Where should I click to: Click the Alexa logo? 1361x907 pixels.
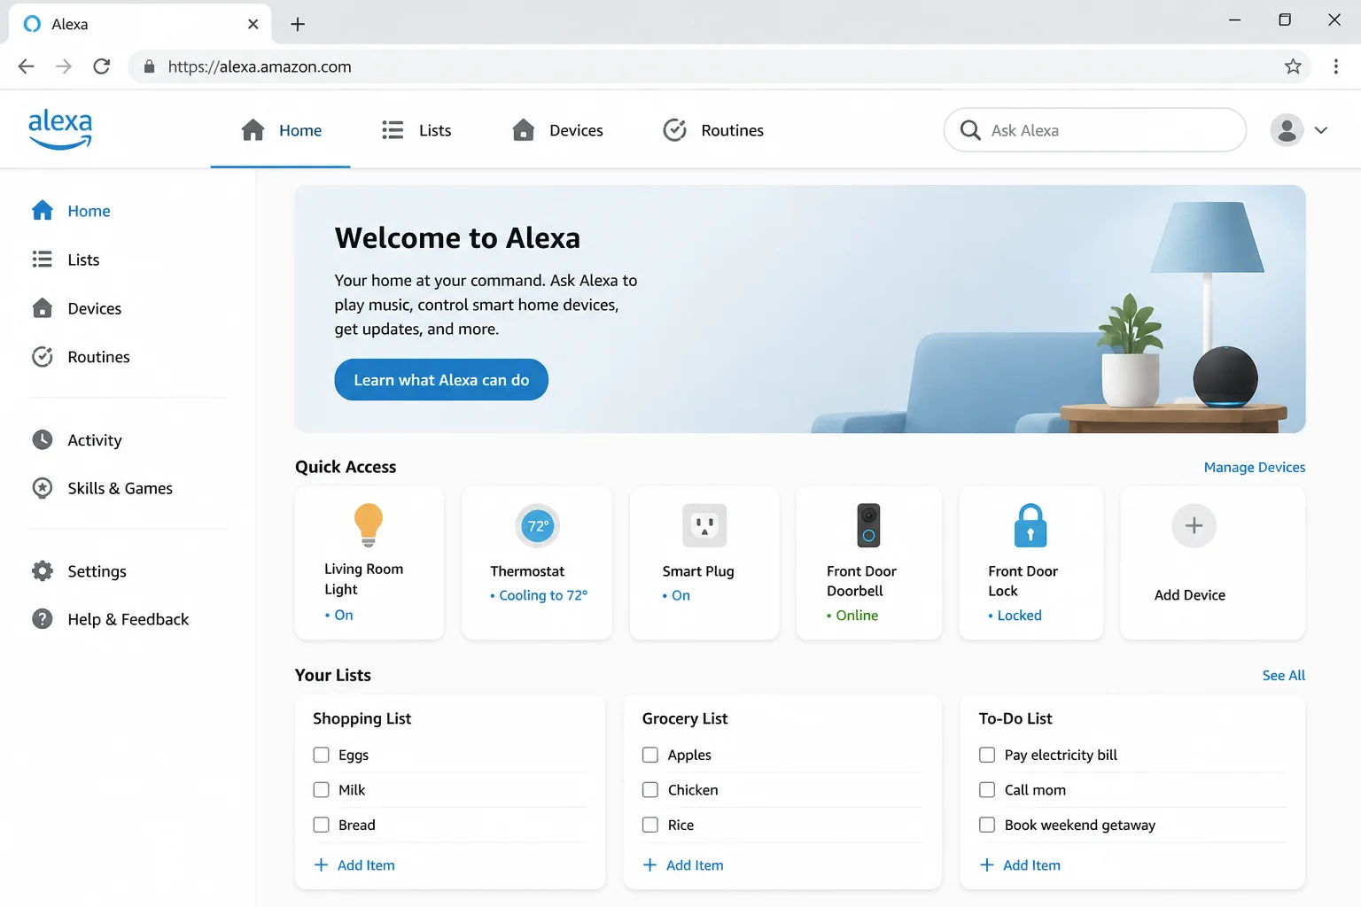tap(60, 129)
